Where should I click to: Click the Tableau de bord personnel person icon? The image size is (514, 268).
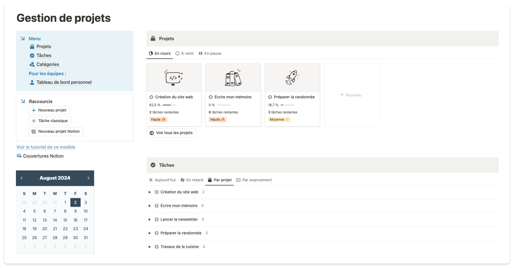32,82
